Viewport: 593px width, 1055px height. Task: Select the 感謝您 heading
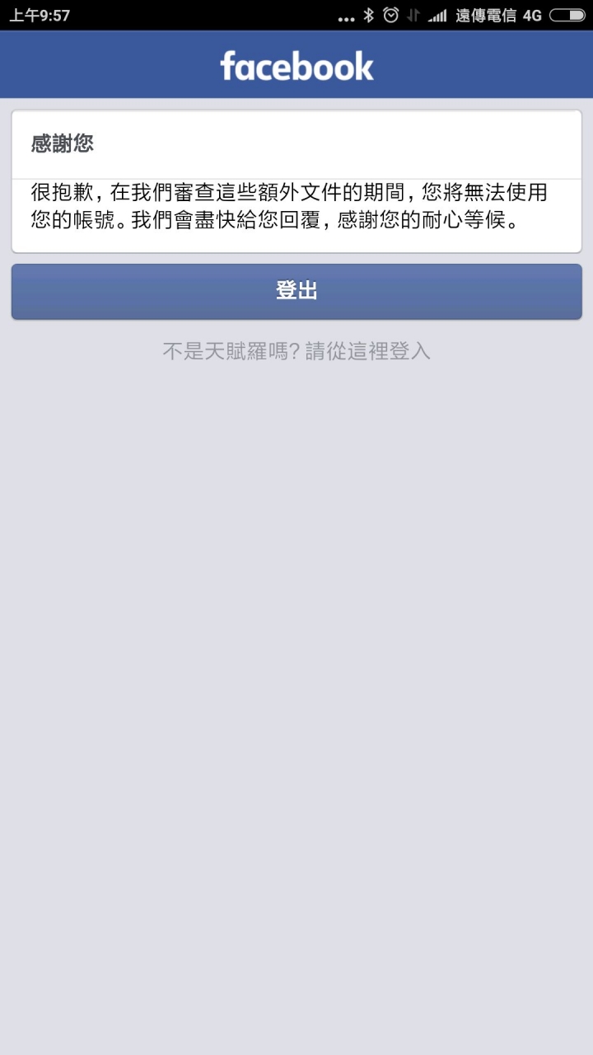[63, 143]
